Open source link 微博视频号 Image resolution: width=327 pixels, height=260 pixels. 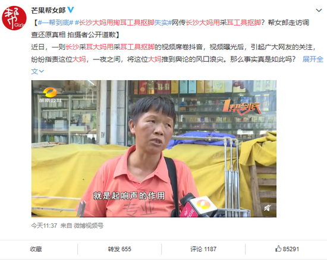coord(89,226)
